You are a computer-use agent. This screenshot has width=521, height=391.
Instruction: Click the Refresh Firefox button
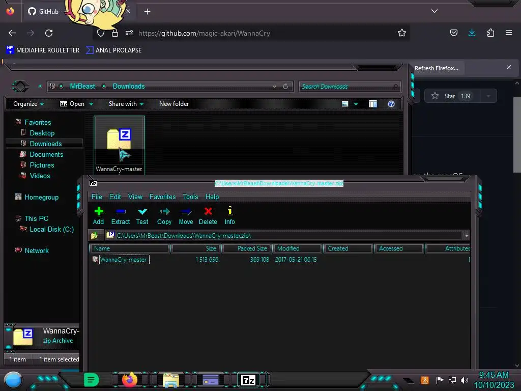[x=436, y=68]
